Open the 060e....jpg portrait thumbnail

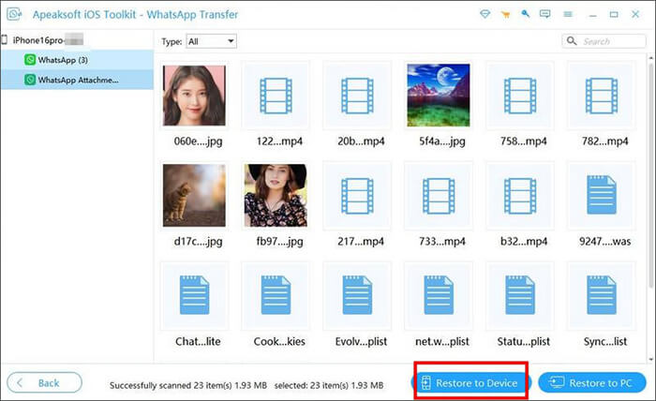point(194,96)
